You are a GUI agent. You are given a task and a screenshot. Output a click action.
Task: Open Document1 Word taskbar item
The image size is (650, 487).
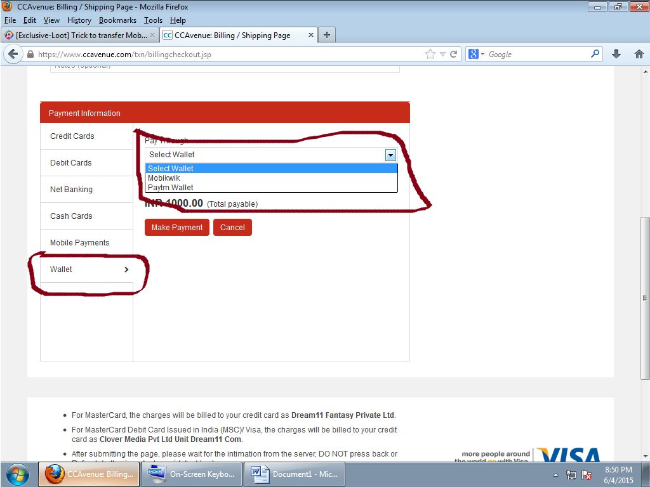[x=293, y=474]
